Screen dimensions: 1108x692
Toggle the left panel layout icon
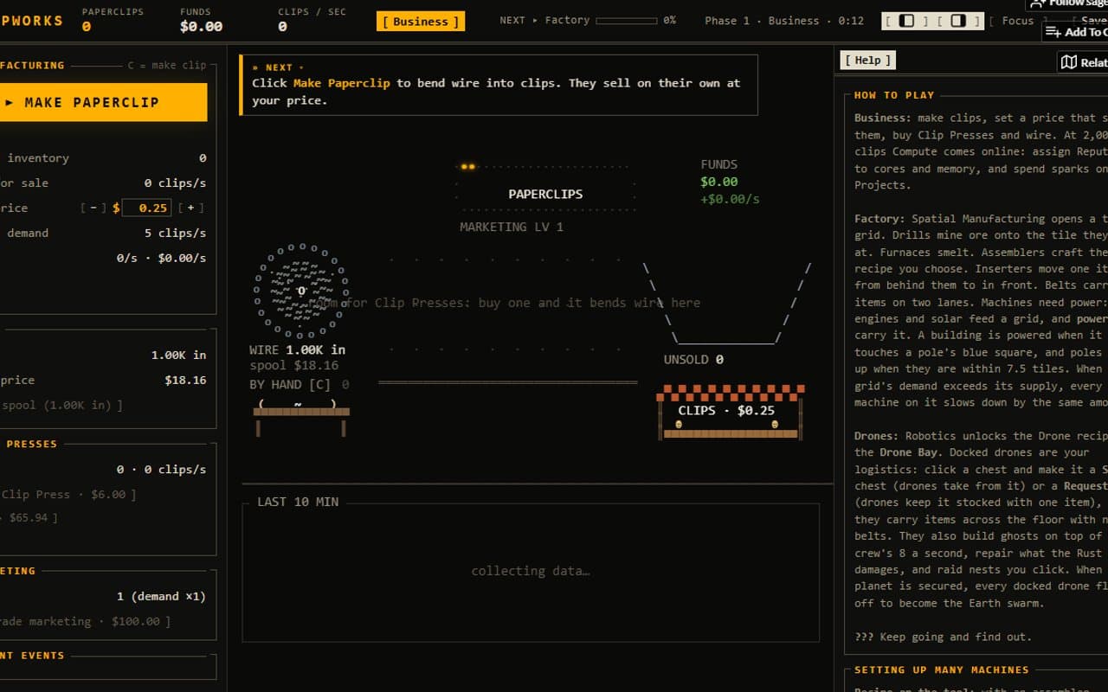pos(906,21)
